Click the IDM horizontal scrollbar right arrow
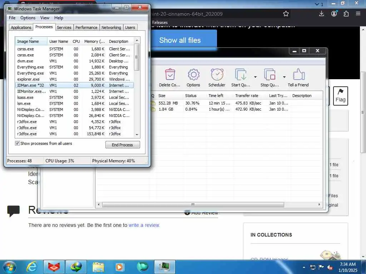 click(319, 204)
